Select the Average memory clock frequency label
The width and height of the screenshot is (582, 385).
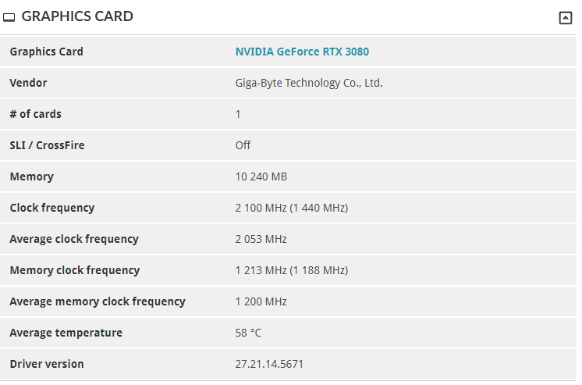(x=98, y=301)
